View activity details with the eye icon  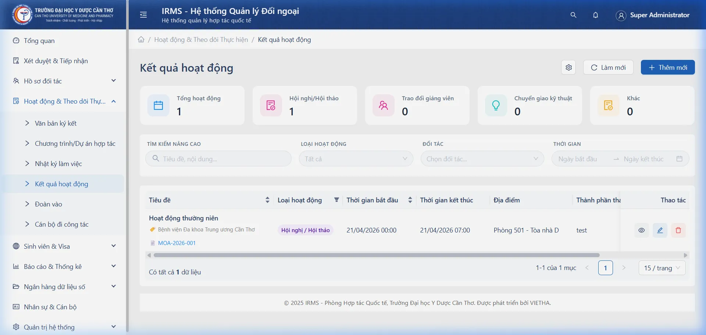[x=641, y=230]
